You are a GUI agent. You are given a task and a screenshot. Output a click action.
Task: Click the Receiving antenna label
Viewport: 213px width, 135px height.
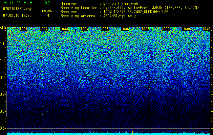(78, 16)
